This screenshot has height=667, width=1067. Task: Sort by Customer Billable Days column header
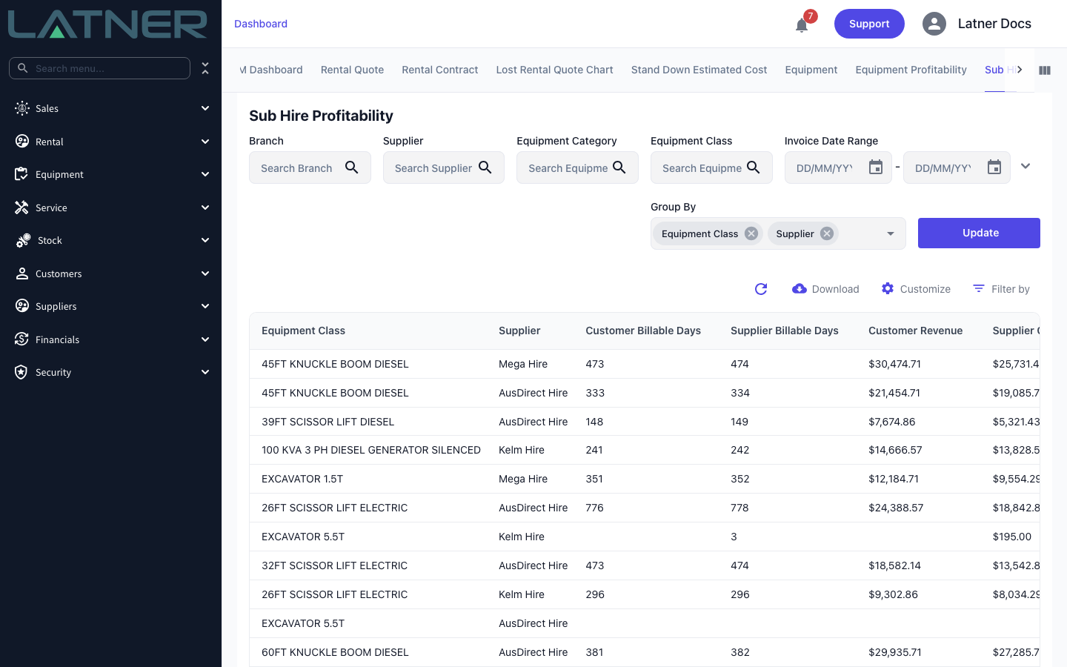[643, 331]
